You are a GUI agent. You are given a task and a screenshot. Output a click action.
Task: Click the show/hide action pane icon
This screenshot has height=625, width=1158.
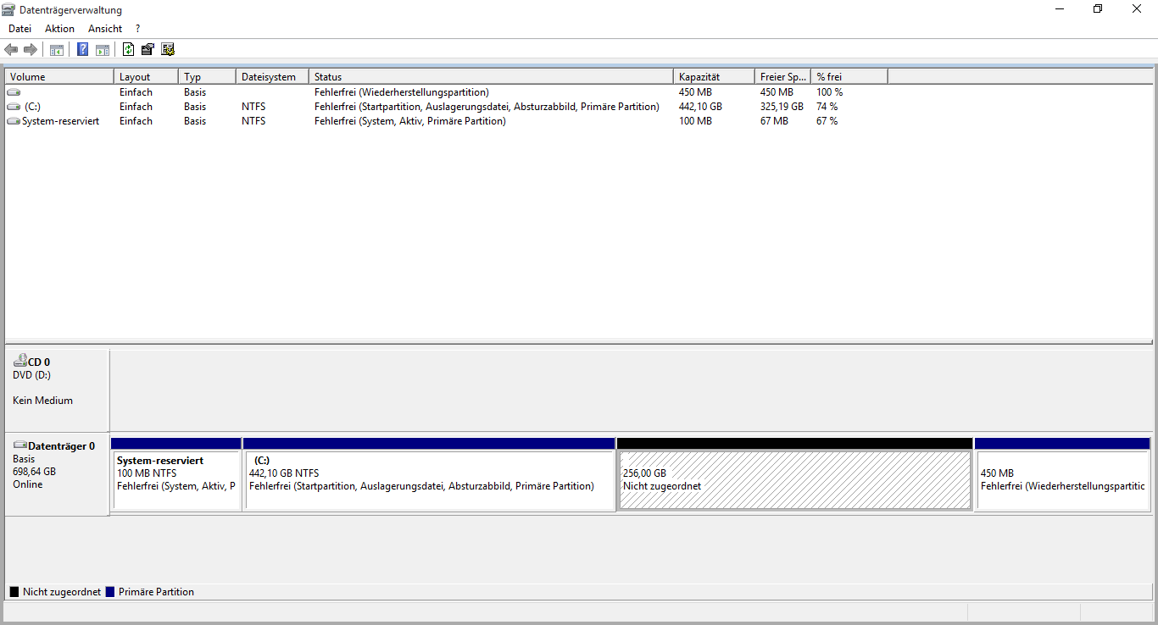click(103, 50)
